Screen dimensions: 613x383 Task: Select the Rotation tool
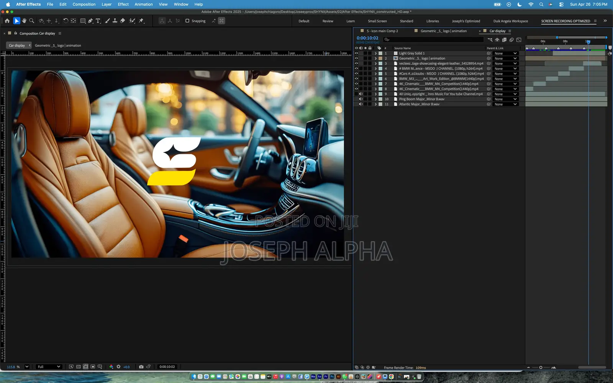(x=66, y=21)
